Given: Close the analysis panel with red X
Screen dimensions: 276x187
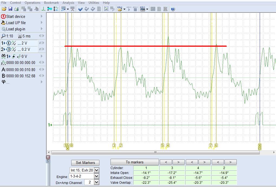Looking at the screenshot, I should tap(48, 157).
